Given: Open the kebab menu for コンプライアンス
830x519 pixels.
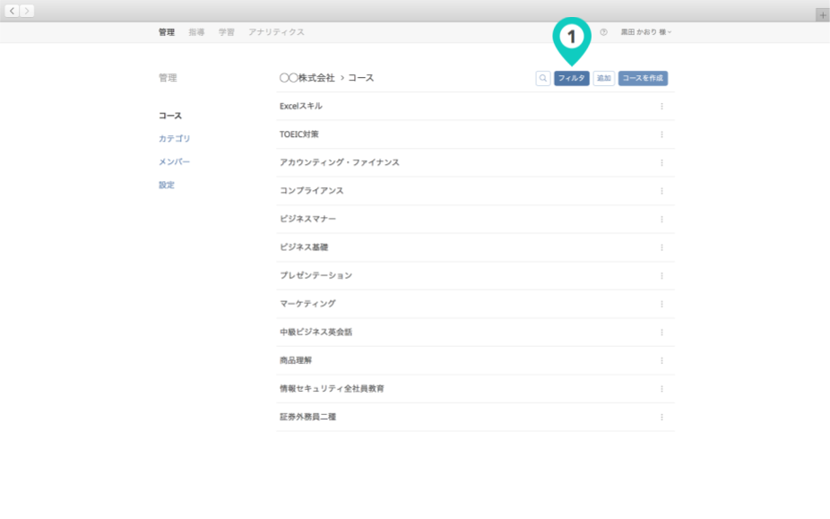Looking at the screenshot, I should coord(661,191).
